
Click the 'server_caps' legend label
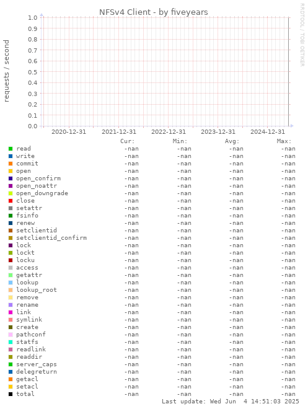pyautogui.click(x=37, y=364)
